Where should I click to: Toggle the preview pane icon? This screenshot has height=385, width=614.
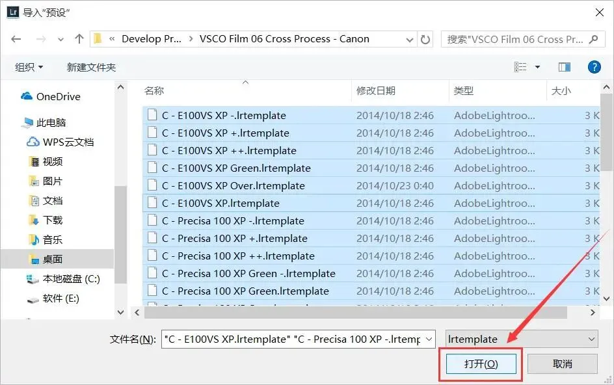tap(565, 67)
